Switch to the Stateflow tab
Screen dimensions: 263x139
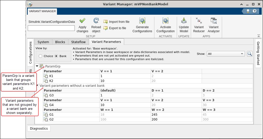click(x=79, y=42)
